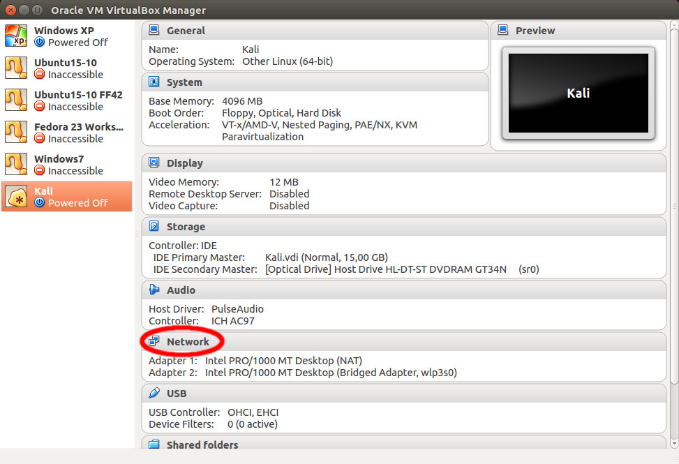Click the Host Drive HL-DT-ST DVDRAM entry
679x464 pixels.
402,269
